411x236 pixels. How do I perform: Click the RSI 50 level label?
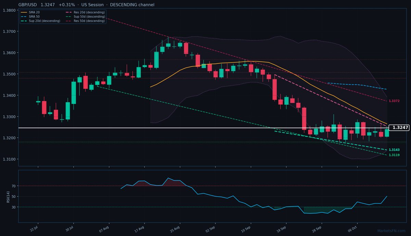(14, 197)
